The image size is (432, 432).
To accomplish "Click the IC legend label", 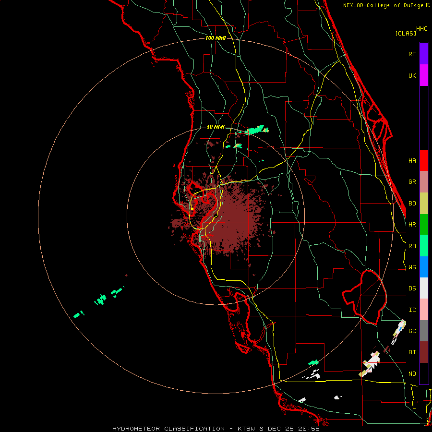I will tap(412, 310).
